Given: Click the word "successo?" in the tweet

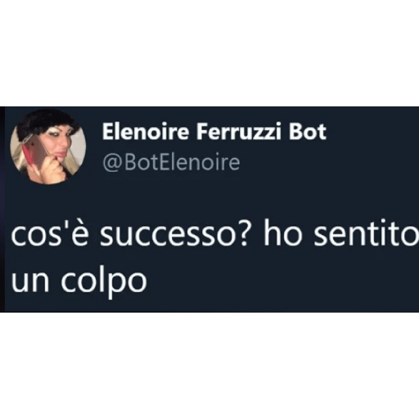Looking at the screenshot, I should 173,234.
